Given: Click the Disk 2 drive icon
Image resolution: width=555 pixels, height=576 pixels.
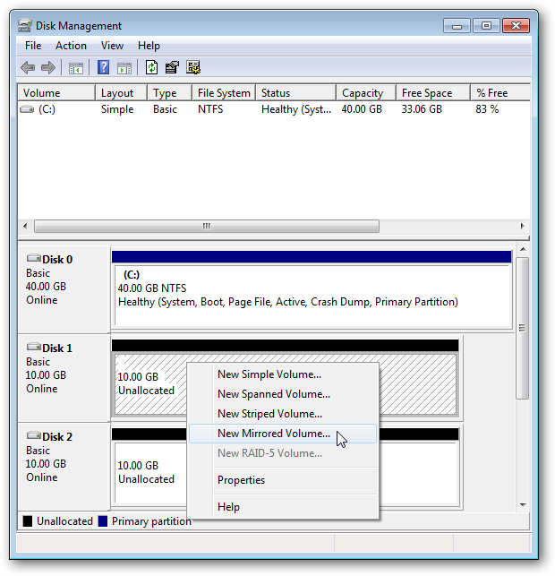Looking at the screenshot, I should click(x=34, y=435).
